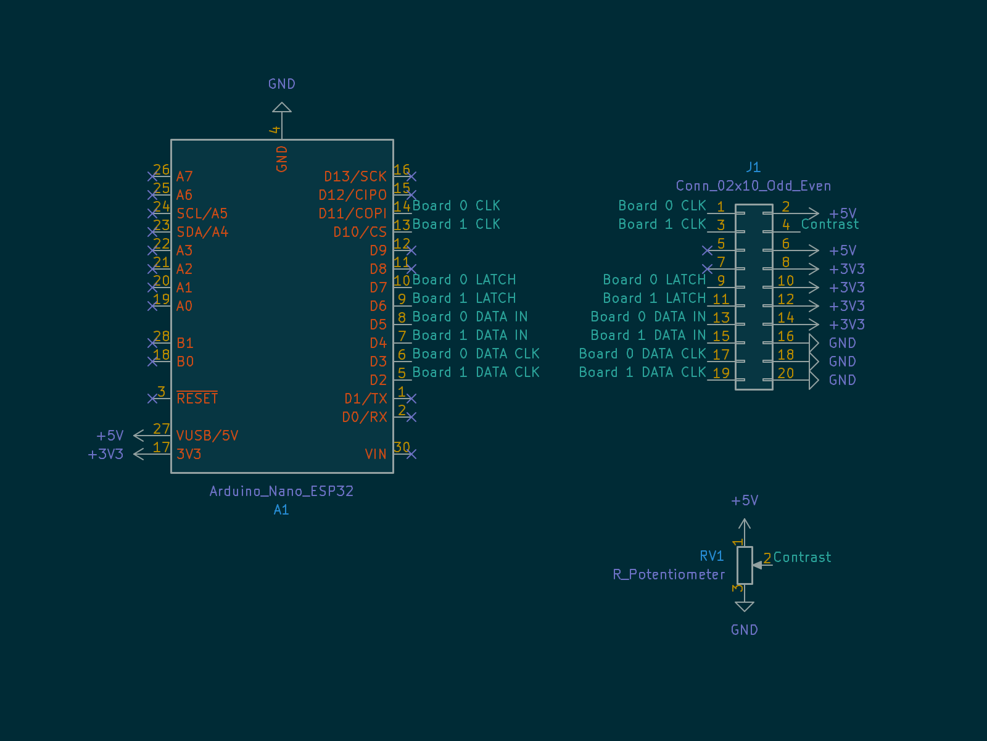Select the no-connect marker on J1 pin 5

[x=707, y=250]
